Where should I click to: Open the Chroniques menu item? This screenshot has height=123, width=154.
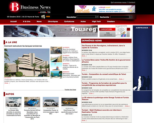pyautogui.click(x=53, y=22)
